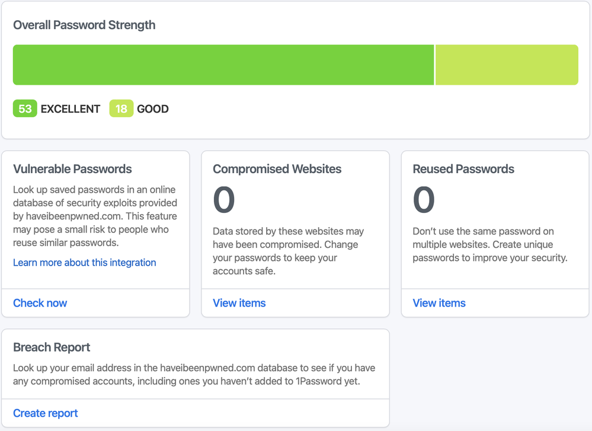Click the dark green Excellent strength bar segment
This screenshot has height=431, width=592.
(x=223, y=65)
